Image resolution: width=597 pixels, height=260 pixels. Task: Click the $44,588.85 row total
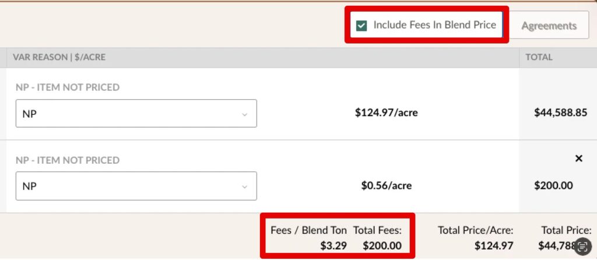[560, 113]
